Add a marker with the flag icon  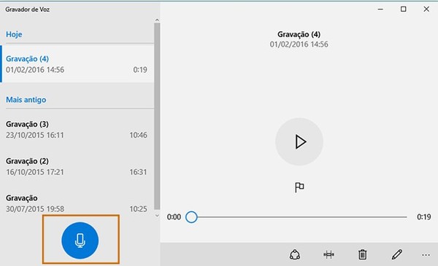point(299,187)
